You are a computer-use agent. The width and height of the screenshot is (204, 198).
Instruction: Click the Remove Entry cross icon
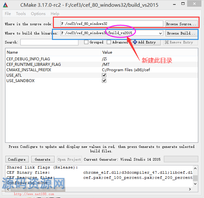click(166, 42)
